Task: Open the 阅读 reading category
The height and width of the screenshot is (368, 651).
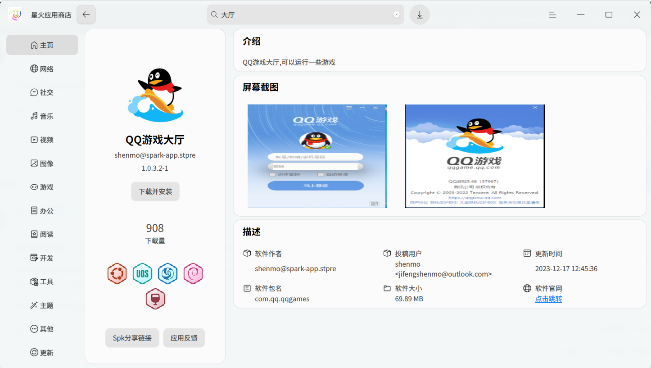Action: point(42,234)
